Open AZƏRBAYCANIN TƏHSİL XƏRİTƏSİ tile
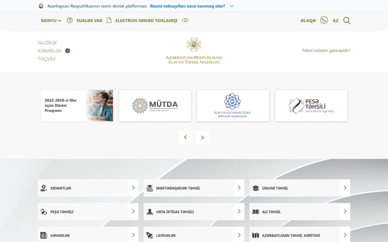The width and height of the screenshot is (388, 242). coord(300,234)
